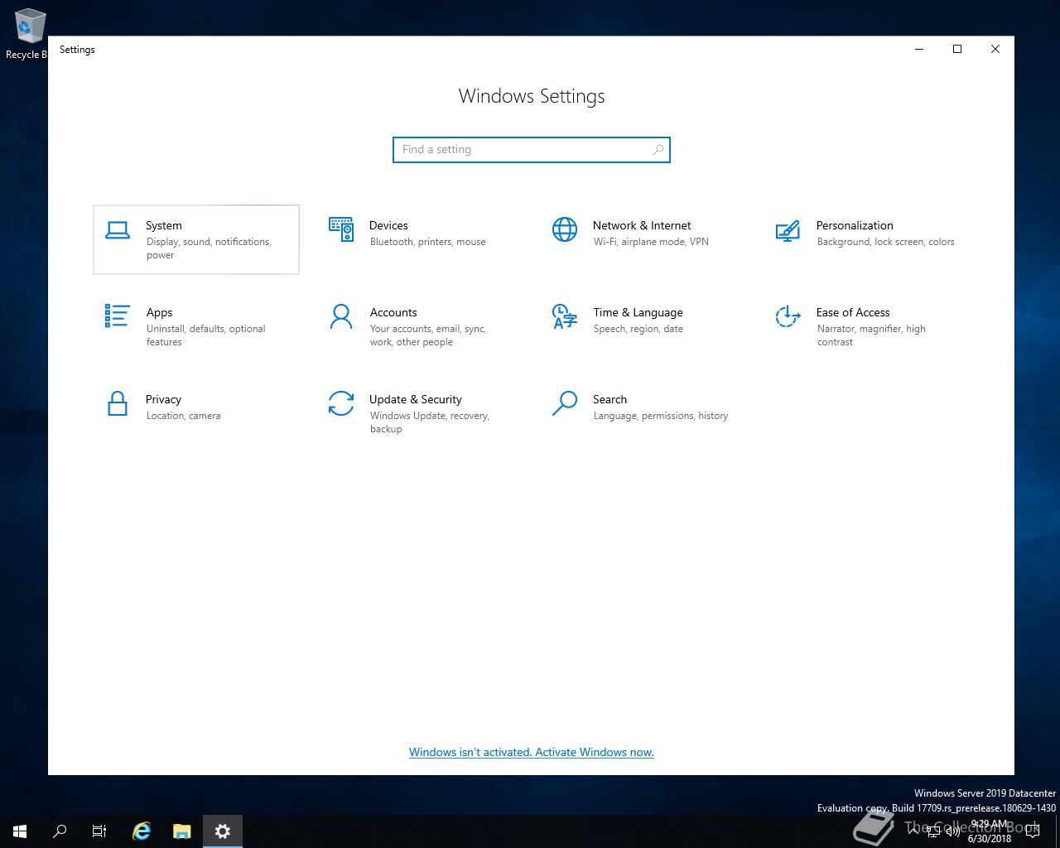Open File Explorer from the taskbar
Image resolution: width=1060 pixels, height=848 pixels.
[182, 831]
